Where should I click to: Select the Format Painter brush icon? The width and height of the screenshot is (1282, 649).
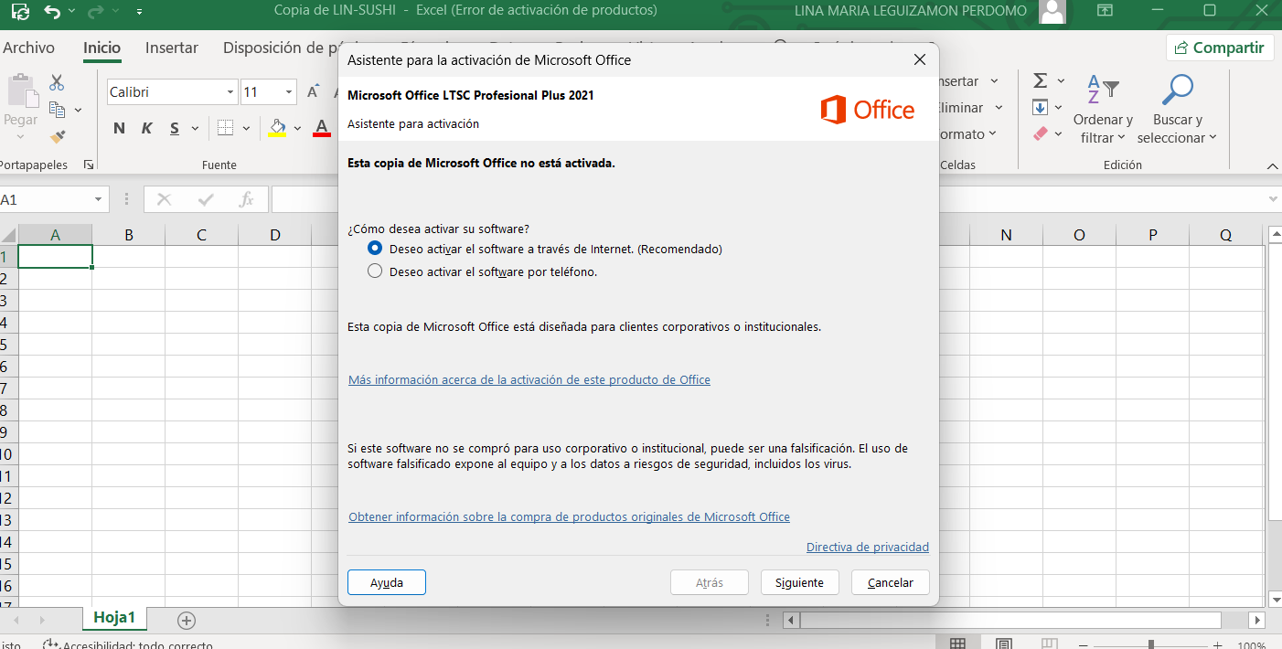[x=58, y=136]
